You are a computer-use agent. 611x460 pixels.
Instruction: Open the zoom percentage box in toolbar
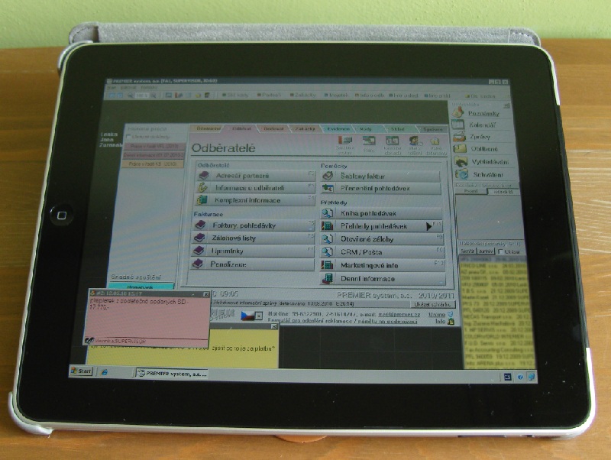141,95
